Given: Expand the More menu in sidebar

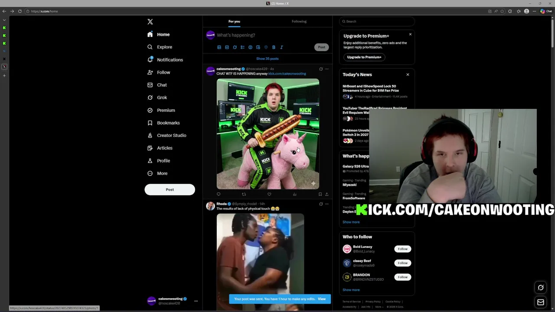Looking at the screenshot, I should (x=157, y=173).
